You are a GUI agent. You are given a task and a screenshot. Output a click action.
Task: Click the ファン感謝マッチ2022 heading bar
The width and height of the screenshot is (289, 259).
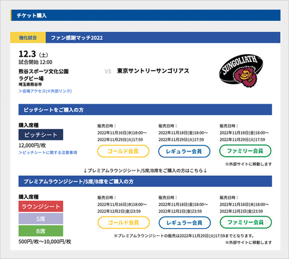[163, 38]
